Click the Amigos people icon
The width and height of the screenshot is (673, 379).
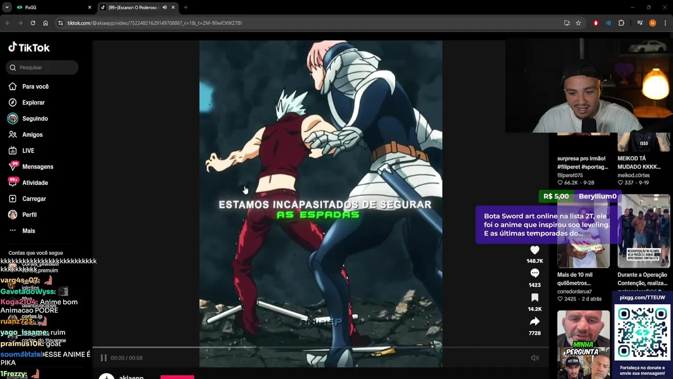(13, 135)
